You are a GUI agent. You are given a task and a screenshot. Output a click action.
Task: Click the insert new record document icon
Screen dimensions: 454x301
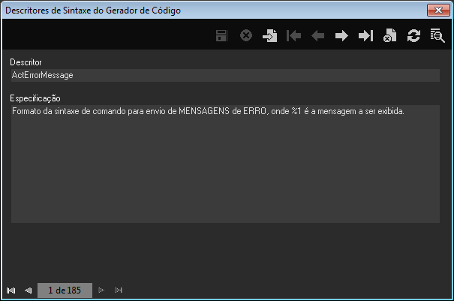pyautogui.click(x=269, y=36)
